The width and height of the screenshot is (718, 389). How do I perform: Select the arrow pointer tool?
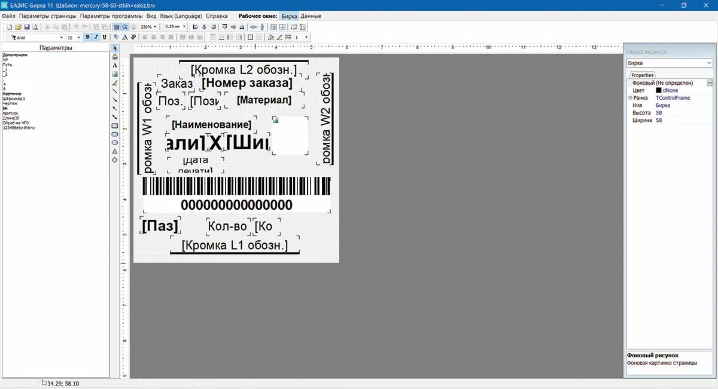[114, 48]
